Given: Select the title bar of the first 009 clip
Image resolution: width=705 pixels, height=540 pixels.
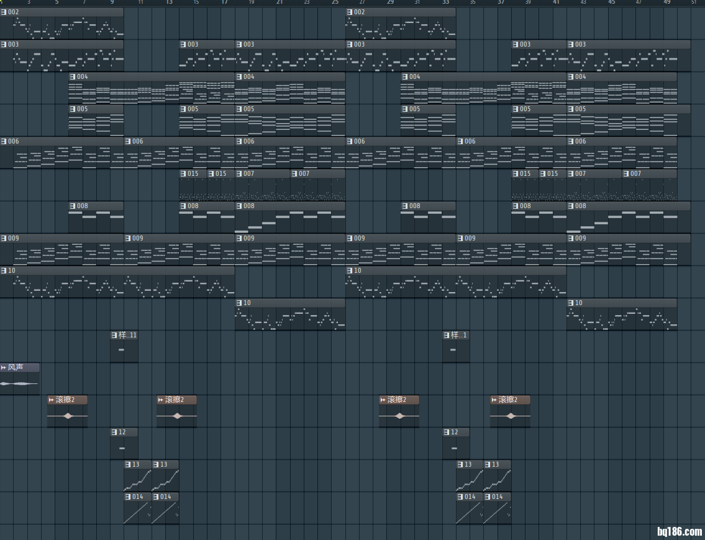Looking at the screenshot, I should click(62, 238).
